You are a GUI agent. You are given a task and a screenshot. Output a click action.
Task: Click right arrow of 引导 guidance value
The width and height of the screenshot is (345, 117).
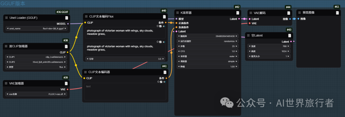coord(163,59)
